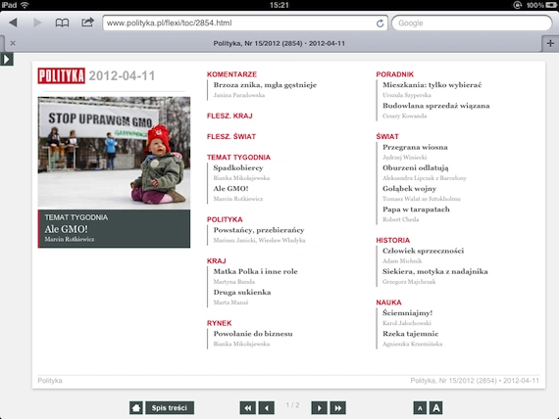
Task: Click the issue date 2012-04-11 header
Action: coord(122,75)
